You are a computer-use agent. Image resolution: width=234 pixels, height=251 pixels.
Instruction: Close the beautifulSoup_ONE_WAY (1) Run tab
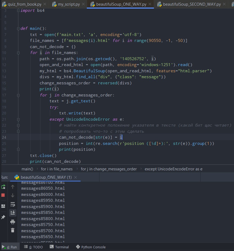75,177
